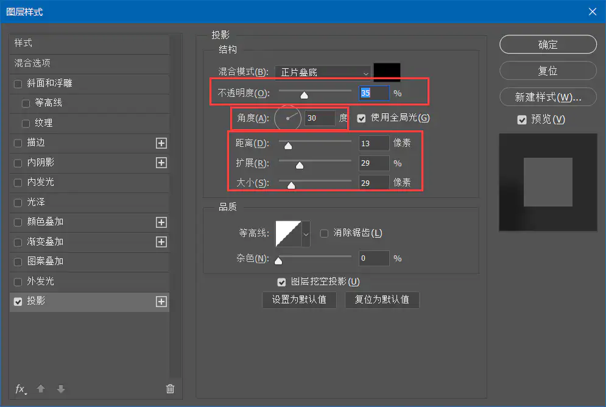Viewport: 606px width, 407px height.
Task: Open the 等高线 contour thumbnail picker
Action: click(x=287, y=233)
